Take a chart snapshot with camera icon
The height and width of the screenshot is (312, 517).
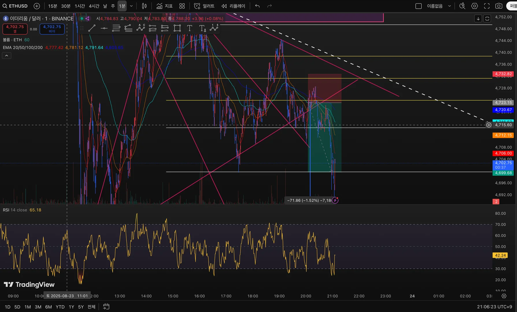499,6
